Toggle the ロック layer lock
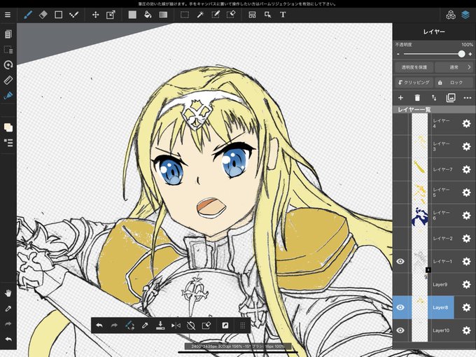This screenshot has width=476, height=357. [454, 83]
